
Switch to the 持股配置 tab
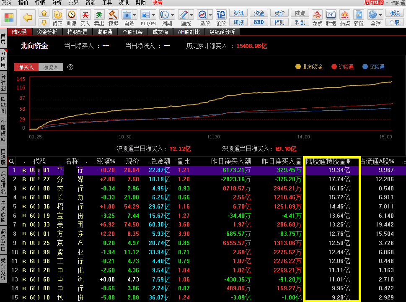coord(77,32)
